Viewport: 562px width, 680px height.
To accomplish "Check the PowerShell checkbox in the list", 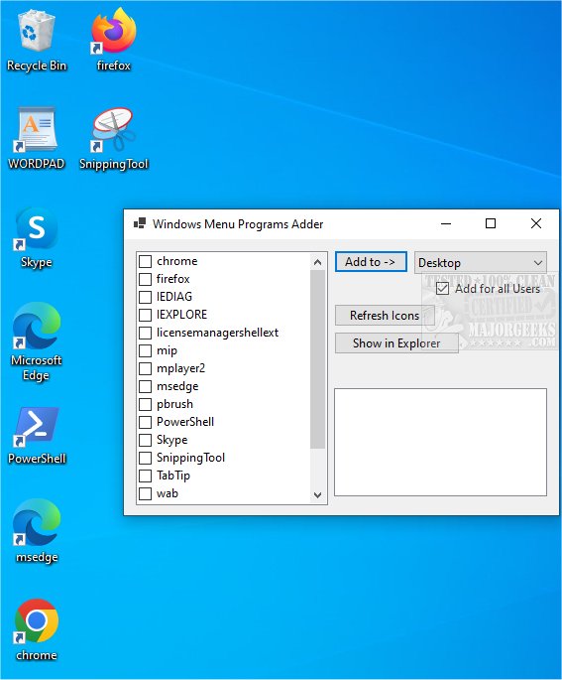I will coord(145,423).
